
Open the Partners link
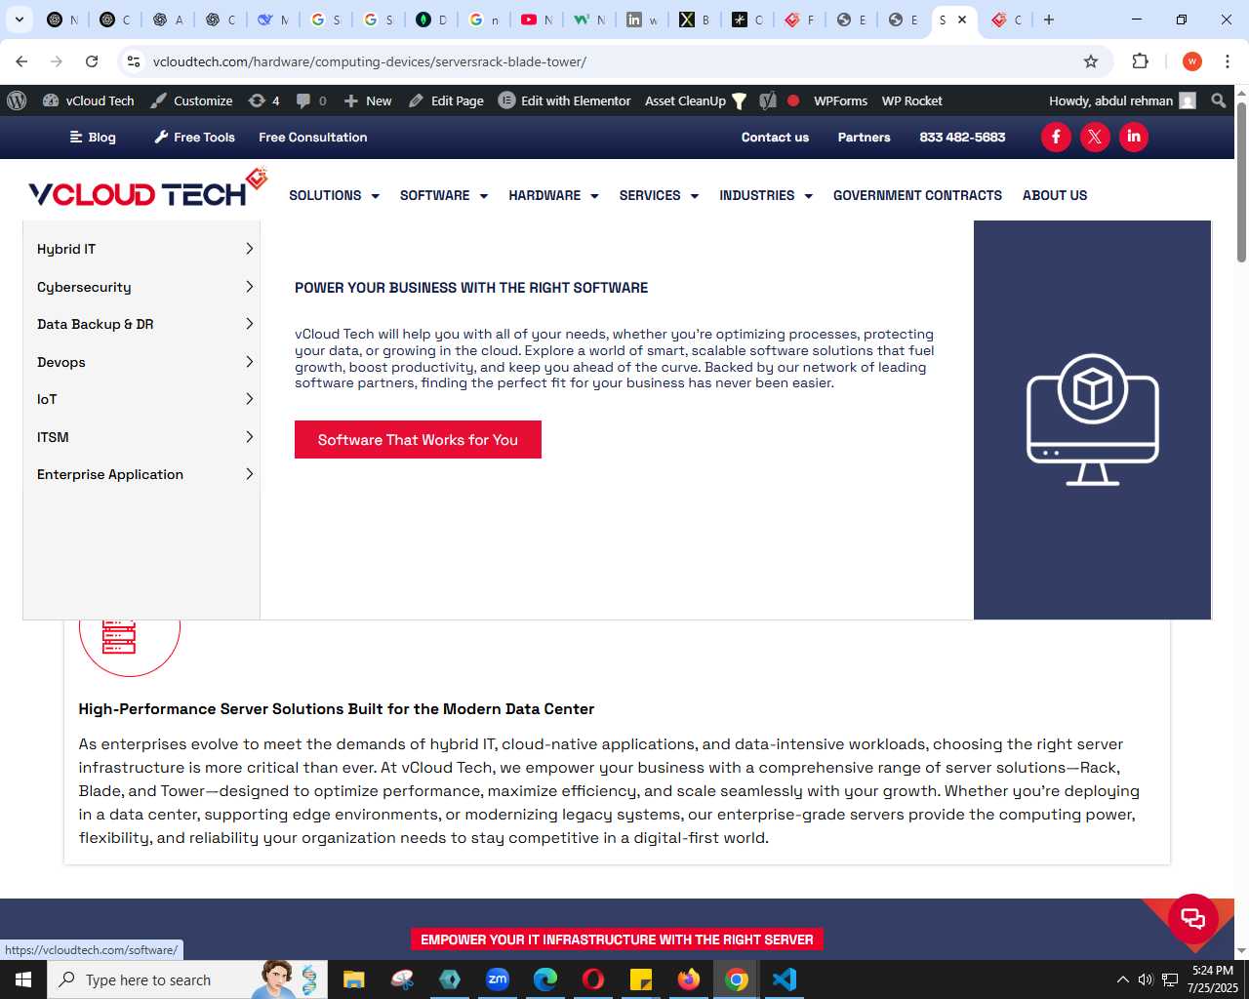[865, 138]
